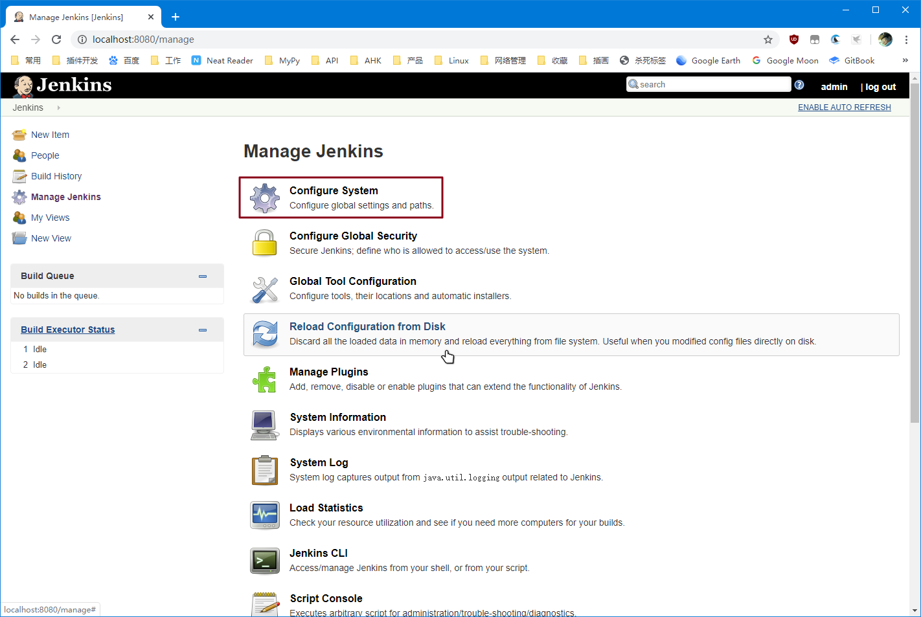The width and height of the screenshot is (921, 617).
Task: Click the Build History sidebar icon
Action: point(19,176)
